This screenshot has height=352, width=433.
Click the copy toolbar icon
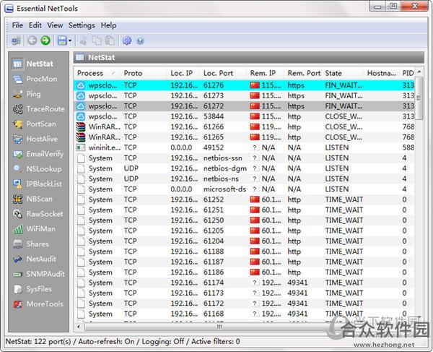(97, 40)
